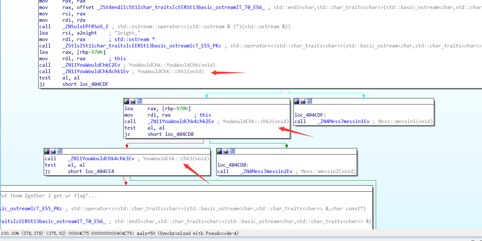The width and height of the screenshot is (482, 241).
Task: Click the loc_404CDF: label
Action: click(310, 115)
